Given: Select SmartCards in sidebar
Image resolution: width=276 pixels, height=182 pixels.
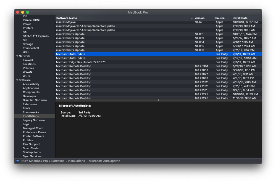Looking at the screenshot, I should (x=30, y=148).
